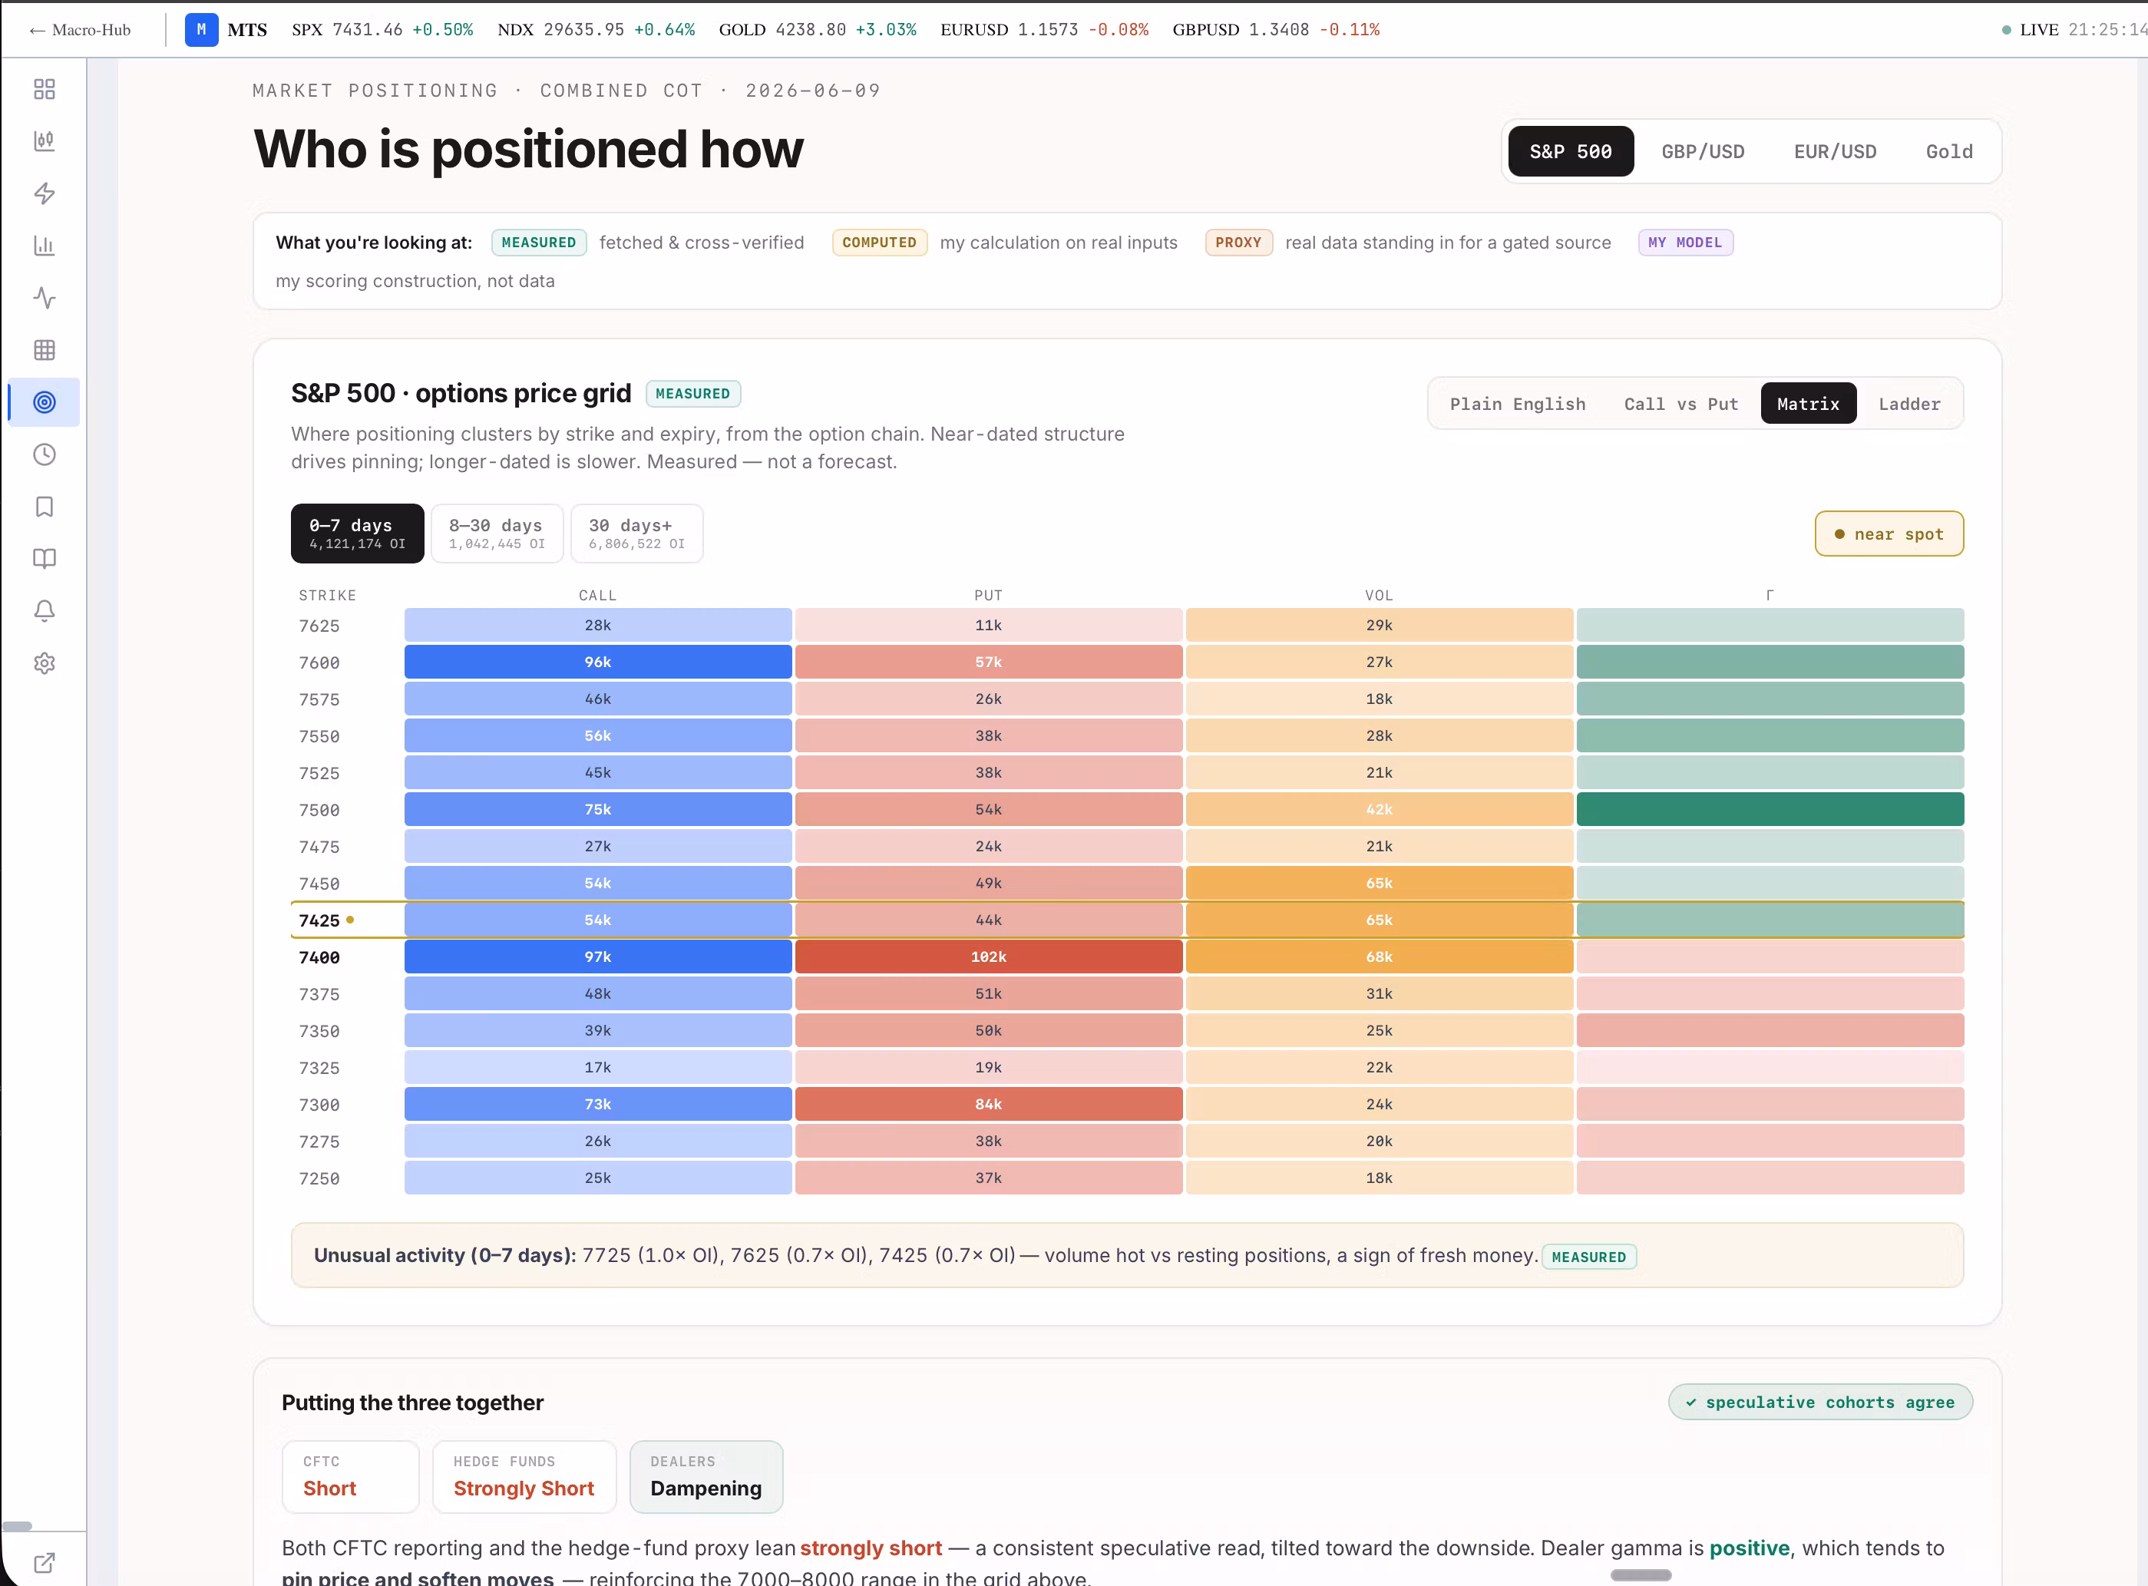Click the GBPUSD 1.3408 ticker

[x=1275, y=30]
